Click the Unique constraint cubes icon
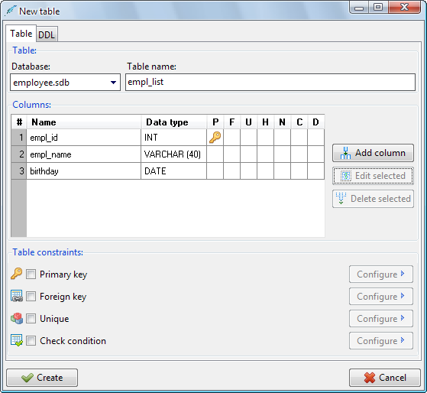 (x=16, y=318)
